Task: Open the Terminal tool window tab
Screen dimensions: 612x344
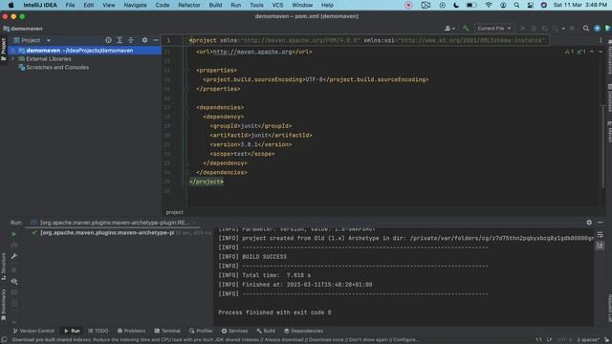Action: click(x=167, y=331)
